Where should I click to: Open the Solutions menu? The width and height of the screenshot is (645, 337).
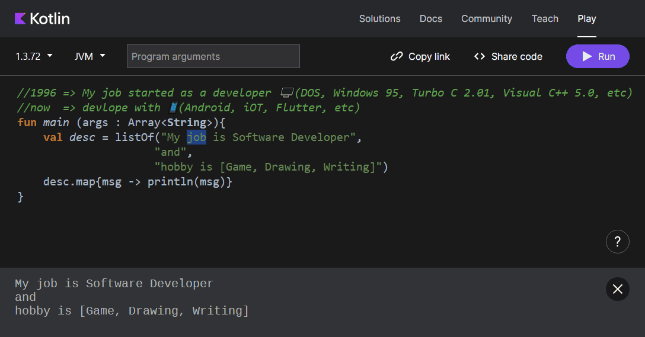click(x=379, y=18)
